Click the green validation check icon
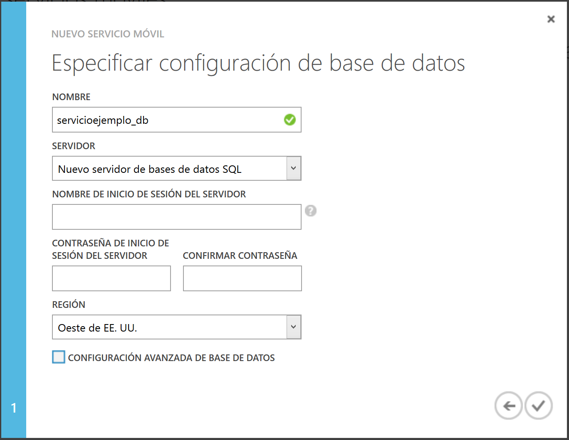The width and height of the screenshot is (569, 440). 289,120
